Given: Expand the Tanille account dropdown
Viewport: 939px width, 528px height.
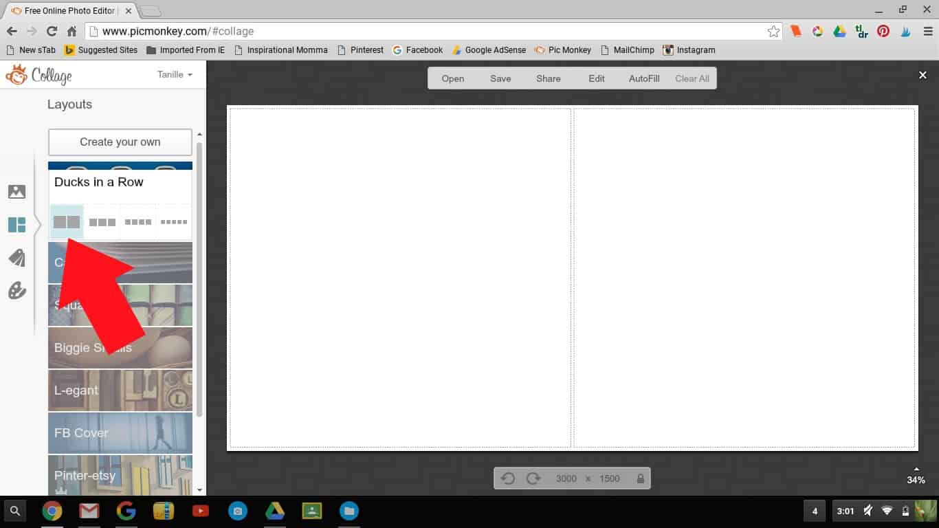Looking at the screenshot, I should [x=175, y=74].
